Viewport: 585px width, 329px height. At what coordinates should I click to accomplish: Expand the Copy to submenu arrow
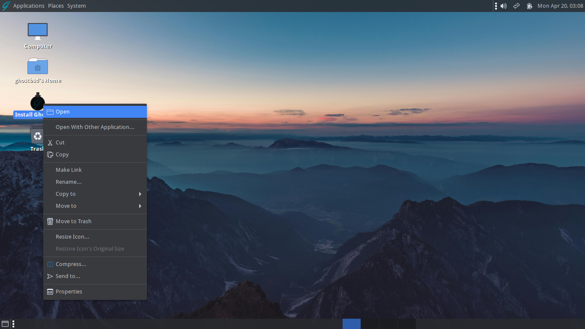(x=140, y=194)
